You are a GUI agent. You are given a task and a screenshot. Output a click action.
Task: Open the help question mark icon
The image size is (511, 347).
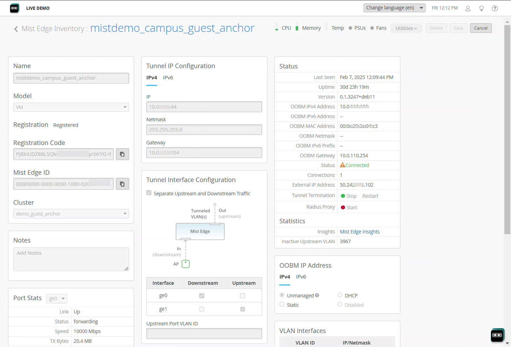[x=495, y=8]
